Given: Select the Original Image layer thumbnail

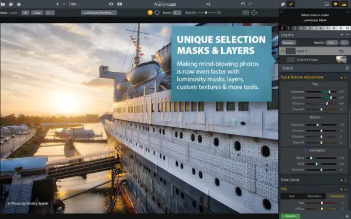Looking at the screenshot, I should click(x=341, y=60).
